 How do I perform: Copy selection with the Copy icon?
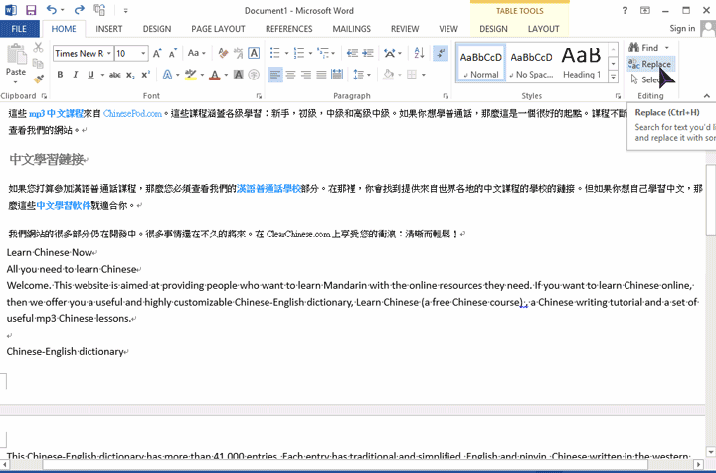[x=38, y=63]
